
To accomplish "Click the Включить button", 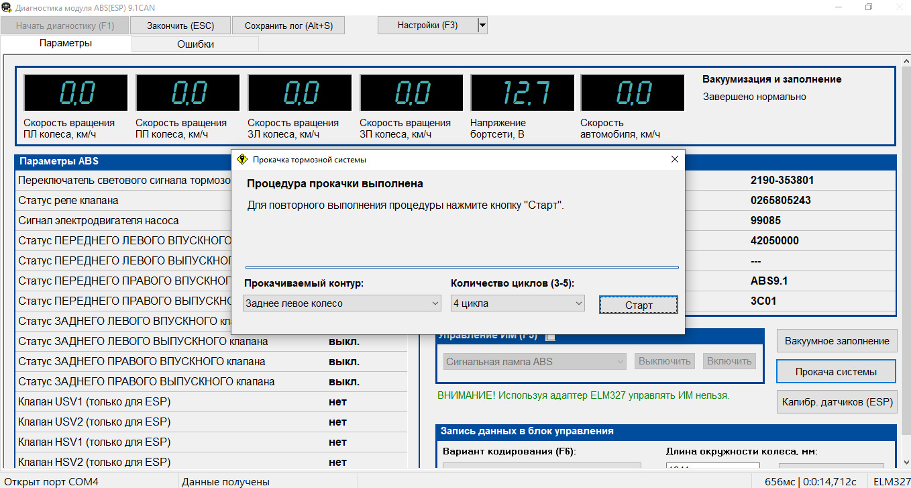I will click(x=729, y=361).
